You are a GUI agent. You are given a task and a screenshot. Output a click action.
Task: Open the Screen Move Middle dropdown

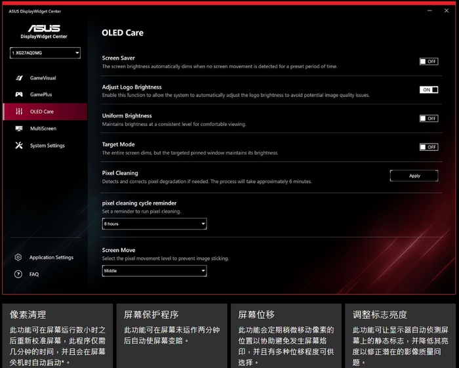click(154, 271)
